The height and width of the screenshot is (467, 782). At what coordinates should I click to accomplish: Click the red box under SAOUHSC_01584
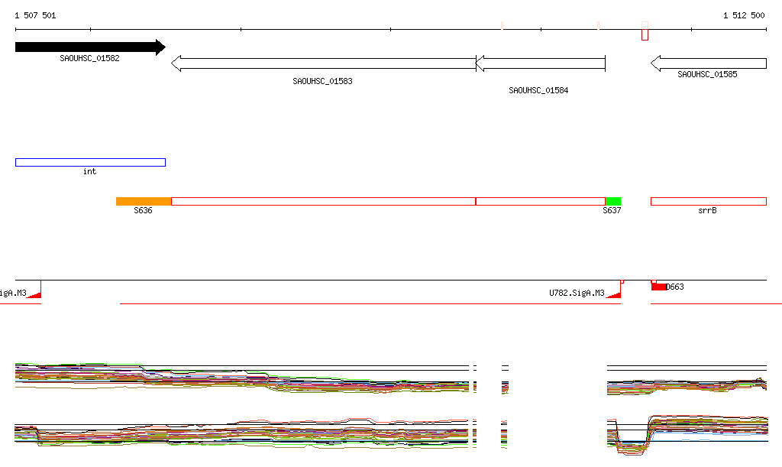[x=541, y=202]
